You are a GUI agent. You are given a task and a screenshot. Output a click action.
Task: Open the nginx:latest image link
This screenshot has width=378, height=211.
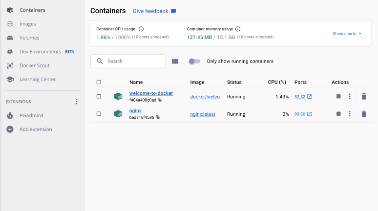[203, 114]
